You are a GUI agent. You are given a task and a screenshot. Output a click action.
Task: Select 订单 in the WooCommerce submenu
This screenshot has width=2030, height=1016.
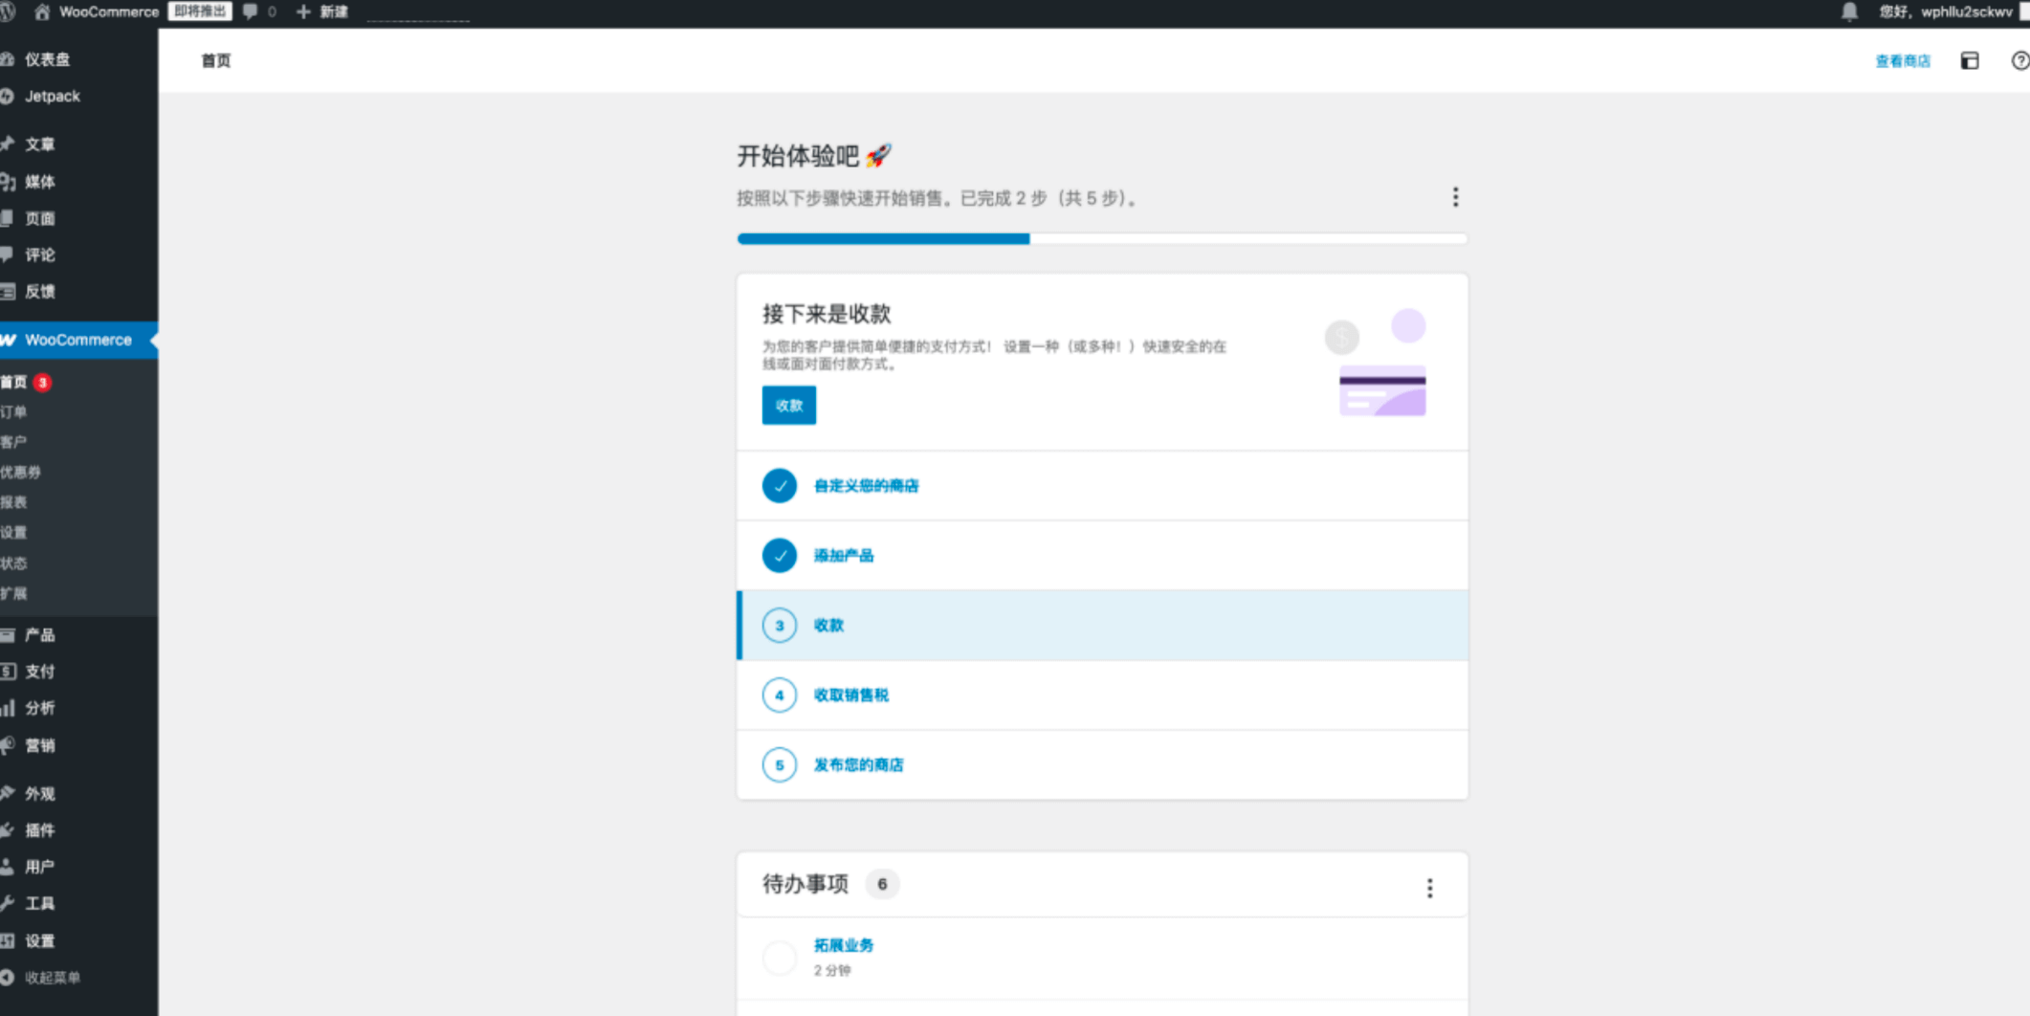pos(14,411)
